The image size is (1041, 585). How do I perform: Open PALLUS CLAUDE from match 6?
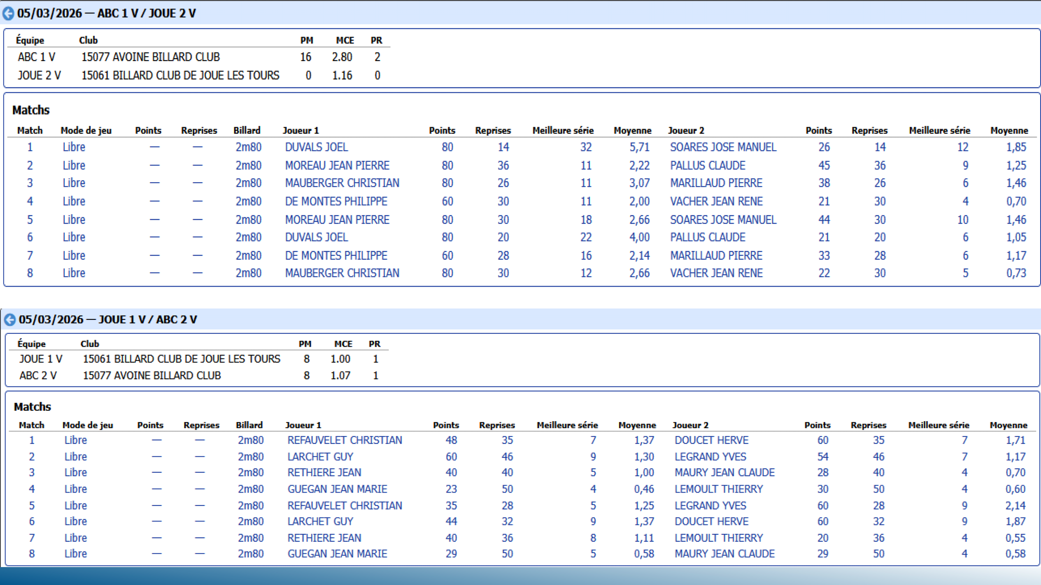click(x=708, y=237)
